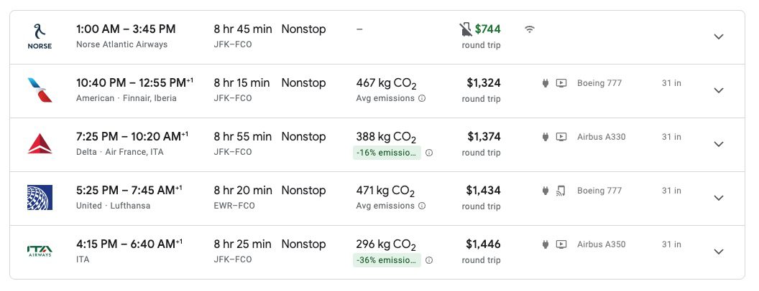
Task: Select the $744 Norse round trip price
Action: (x=487, y=29)
